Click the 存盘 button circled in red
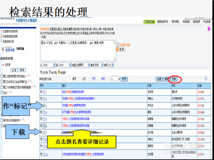This screenshot has width=214, height=160. 174,79
